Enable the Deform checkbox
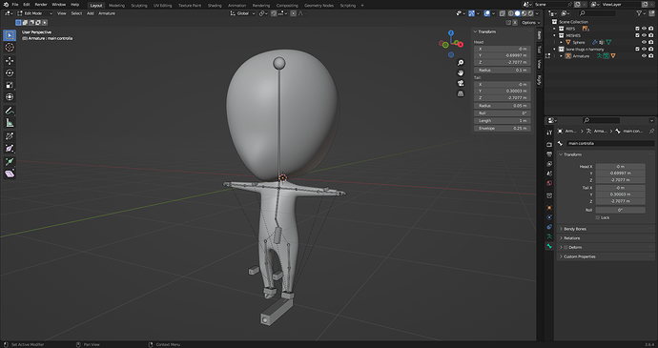The height and width of the screenshot is (348, 658). (565, 247)
